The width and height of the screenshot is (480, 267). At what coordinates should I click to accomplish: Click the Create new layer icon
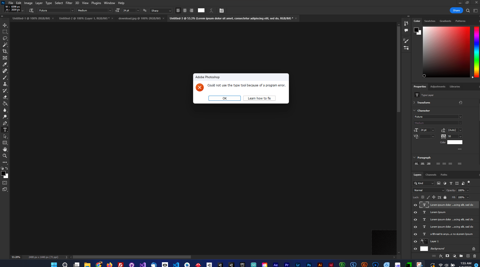click(x=468, y=256)
